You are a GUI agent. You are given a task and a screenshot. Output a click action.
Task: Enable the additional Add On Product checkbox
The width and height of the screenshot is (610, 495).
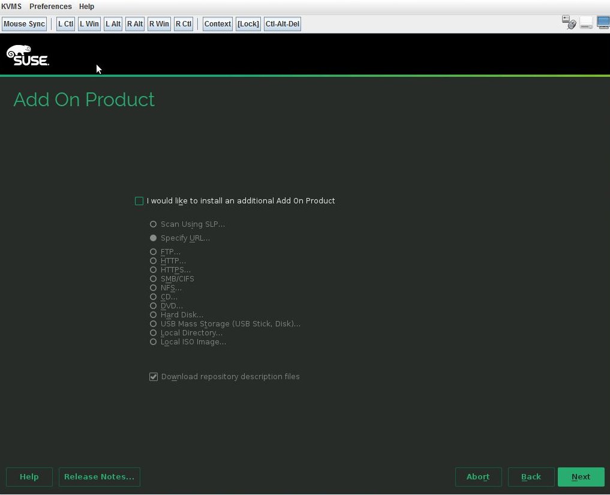coord(139,200)
